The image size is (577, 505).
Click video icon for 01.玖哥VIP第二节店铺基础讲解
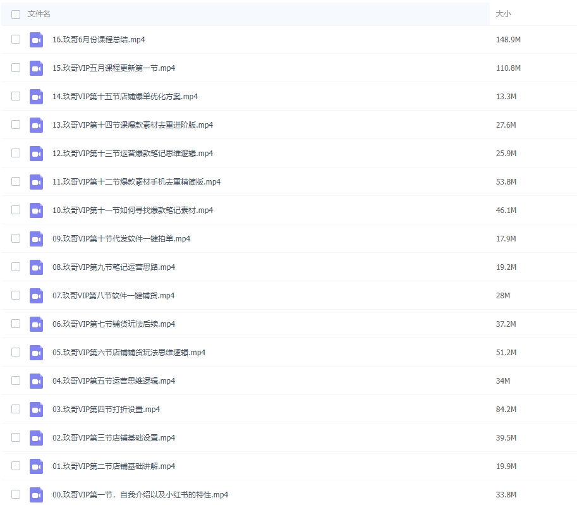36,466
